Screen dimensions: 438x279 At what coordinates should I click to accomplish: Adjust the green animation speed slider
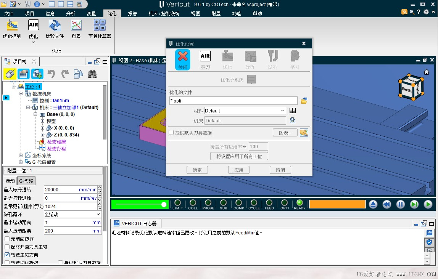click(164, 205)
